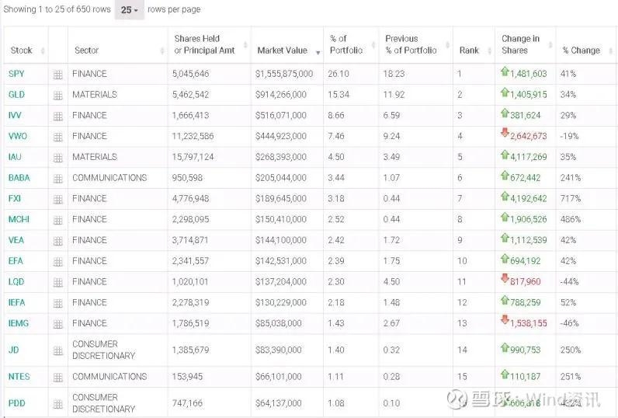Open the grid icon in the GLD row
This screenshot has width=618, height=418.
pos(58,95)
